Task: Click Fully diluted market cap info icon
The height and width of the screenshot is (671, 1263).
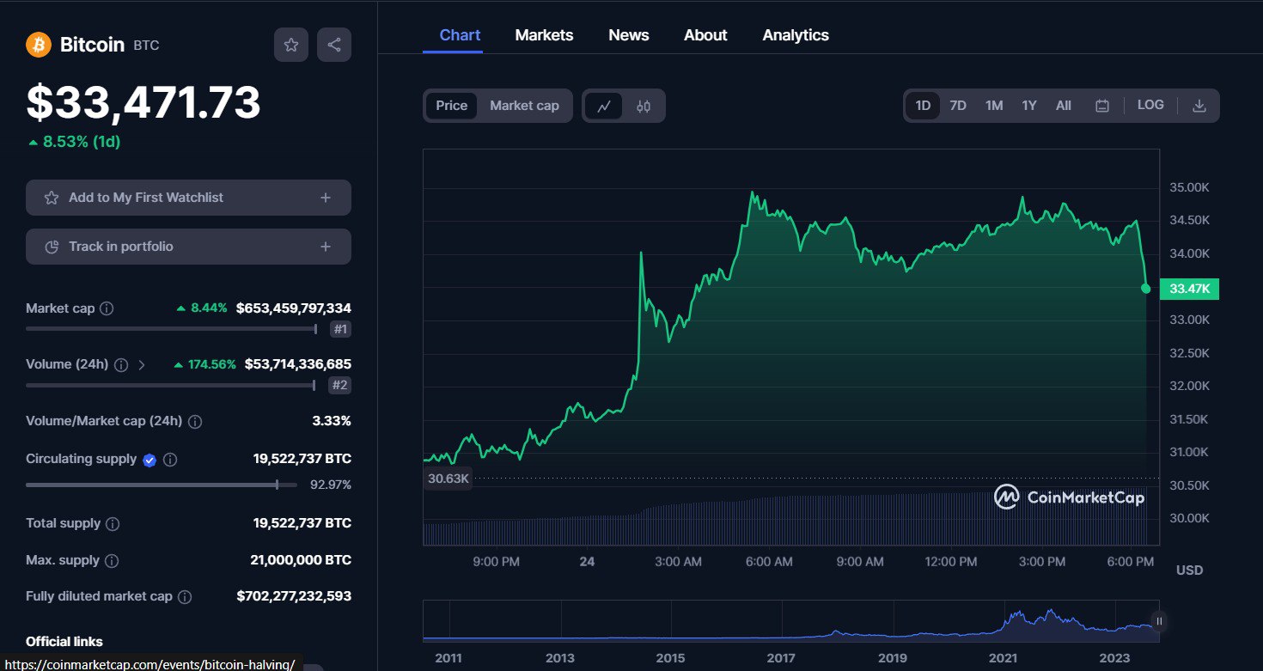Action: coord(185,597)
